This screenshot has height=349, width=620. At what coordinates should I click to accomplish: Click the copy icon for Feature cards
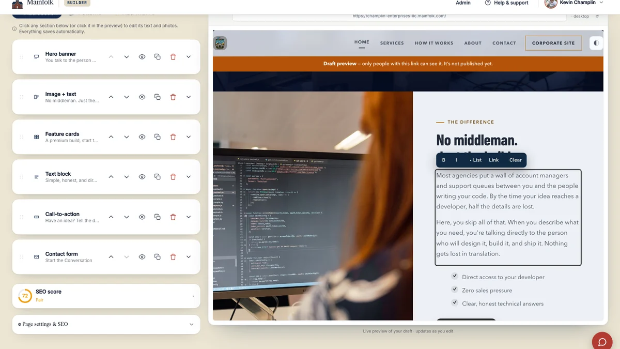pyautogui.click(x=158, y=137)
